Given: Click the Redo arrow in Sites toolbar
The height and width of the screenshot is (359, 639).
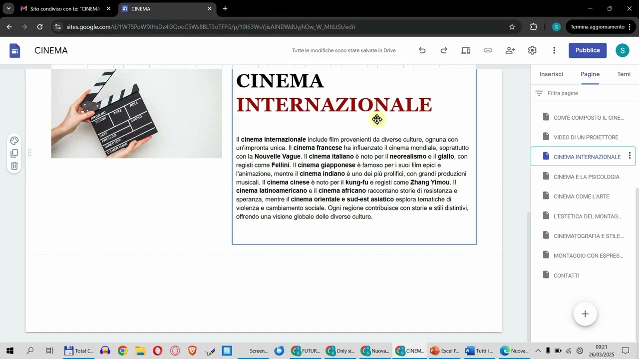Looking at the screenshot, I should pyautogui.click(x=444, y=50).
